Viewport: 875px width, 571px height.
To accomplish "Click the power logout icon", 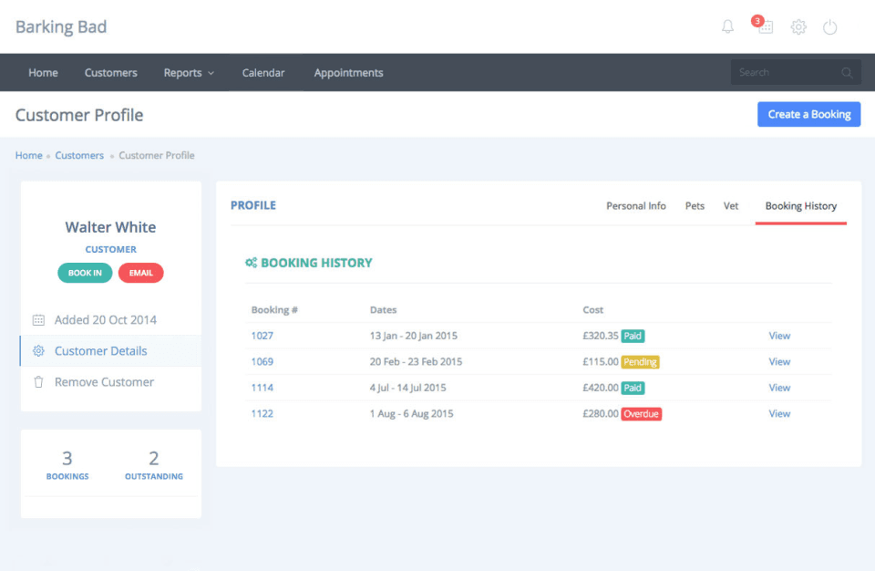I will click(829, 26).
